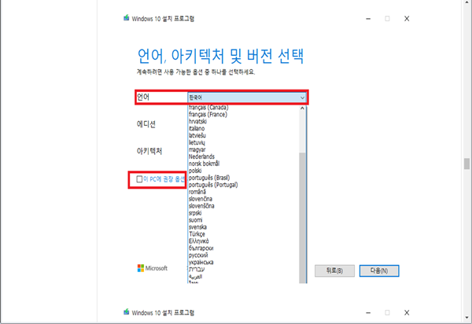Select العربية in the language list
472x324 pixels.
pos(195,277)
